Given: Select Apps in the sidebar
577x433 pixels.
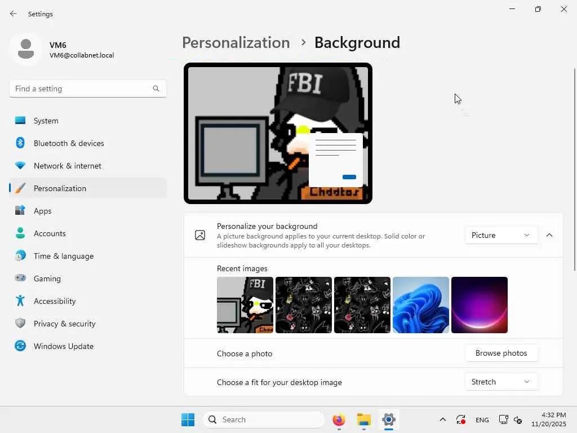Looking at the screenshot, I should [87, 210].
